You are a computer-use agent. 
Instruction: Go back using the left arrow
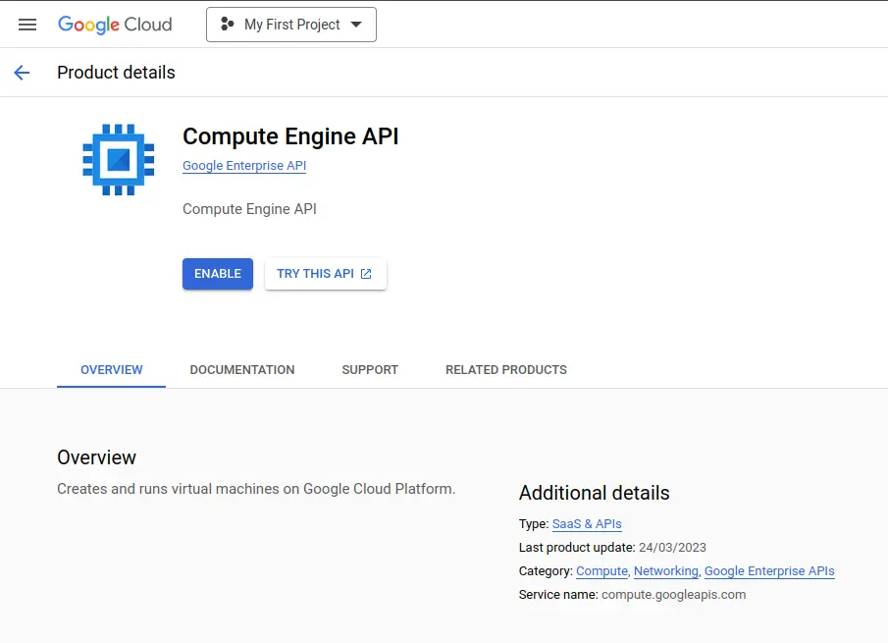point(22,73)
